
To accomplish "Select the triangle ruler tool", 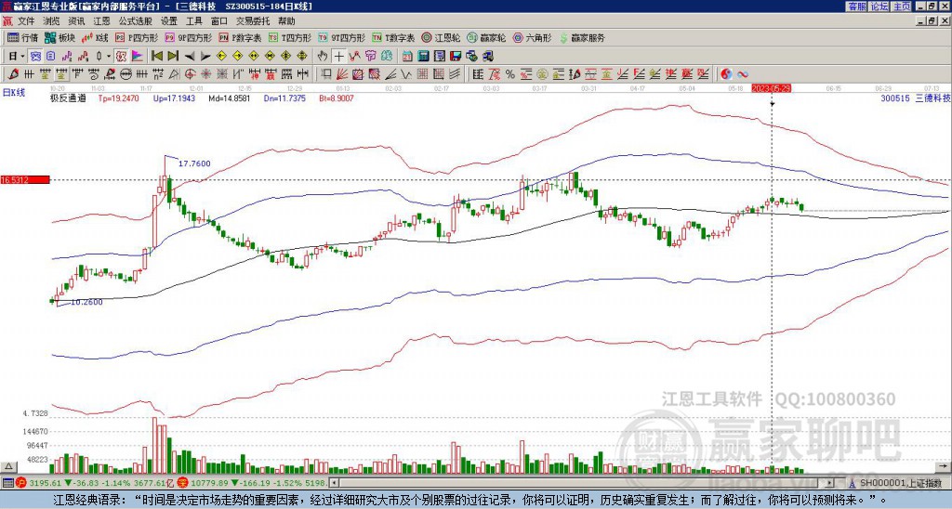I will click(x=174, y=74).
